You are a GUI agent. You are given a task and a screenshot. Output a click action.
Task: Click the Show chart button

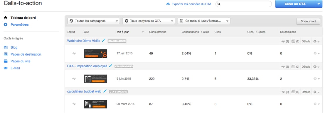point(308,21)
